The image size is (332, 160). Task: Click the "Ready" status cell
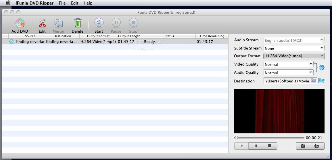point(149,42)
